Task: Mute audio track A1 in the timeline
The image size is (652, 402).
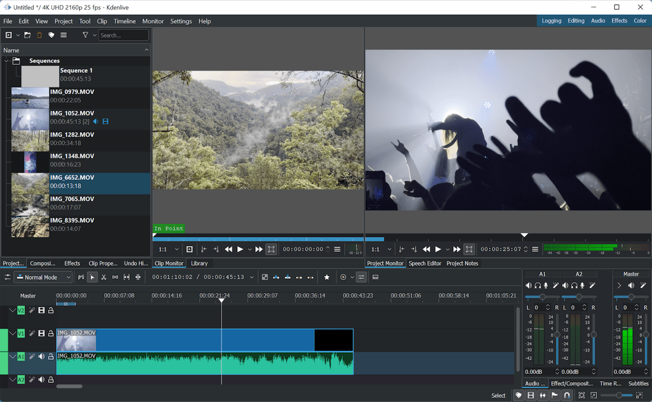Action: pyautogui.click(x=41, y=357)
